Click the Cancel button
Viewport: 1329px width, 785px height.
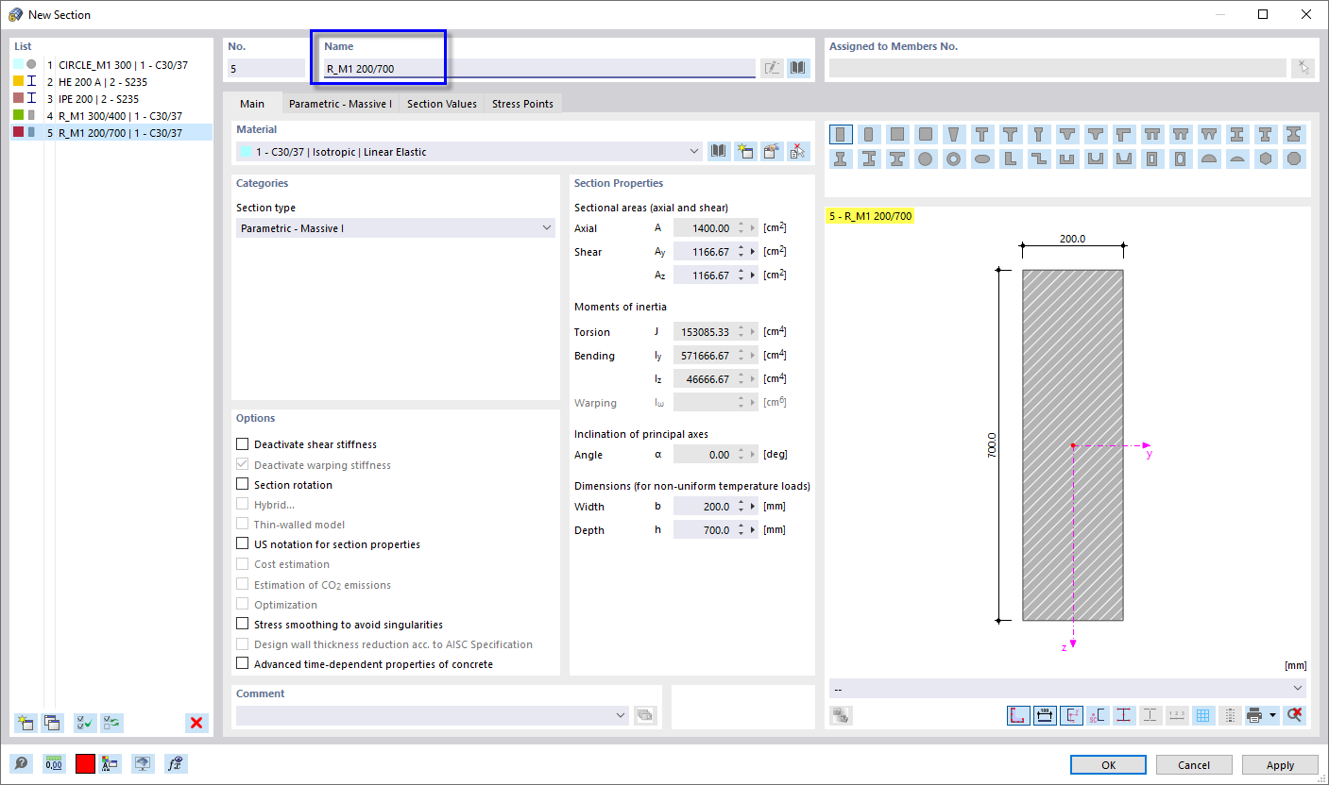[x=1194, y=765]
